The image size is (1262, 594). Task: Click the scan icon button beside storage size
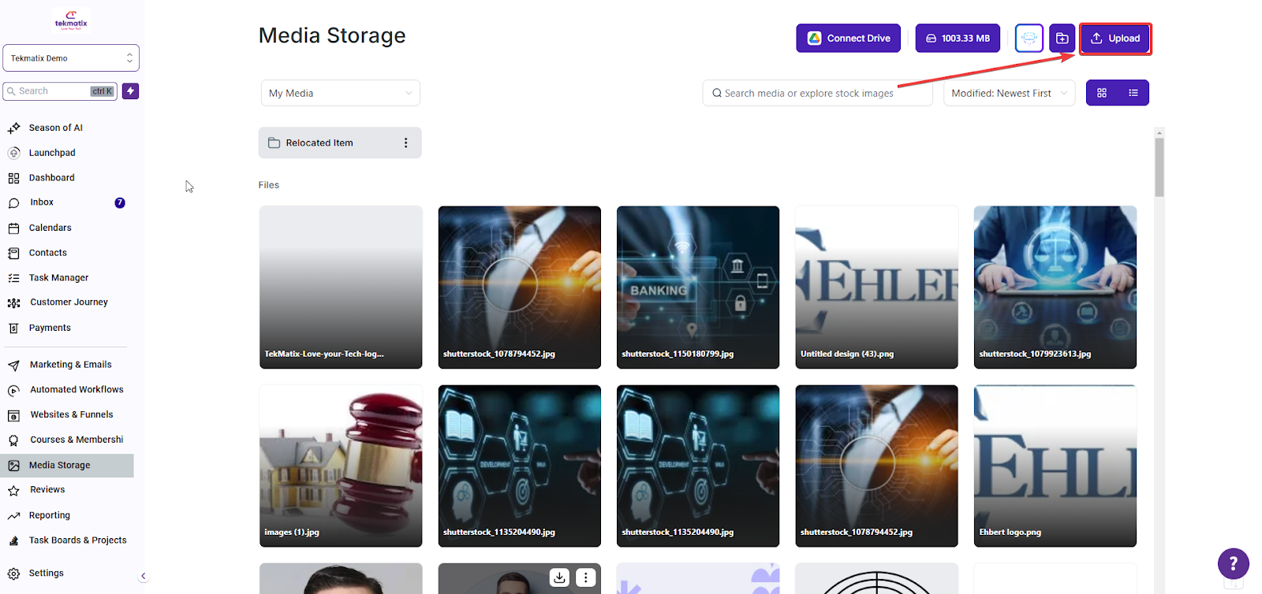1029,38
